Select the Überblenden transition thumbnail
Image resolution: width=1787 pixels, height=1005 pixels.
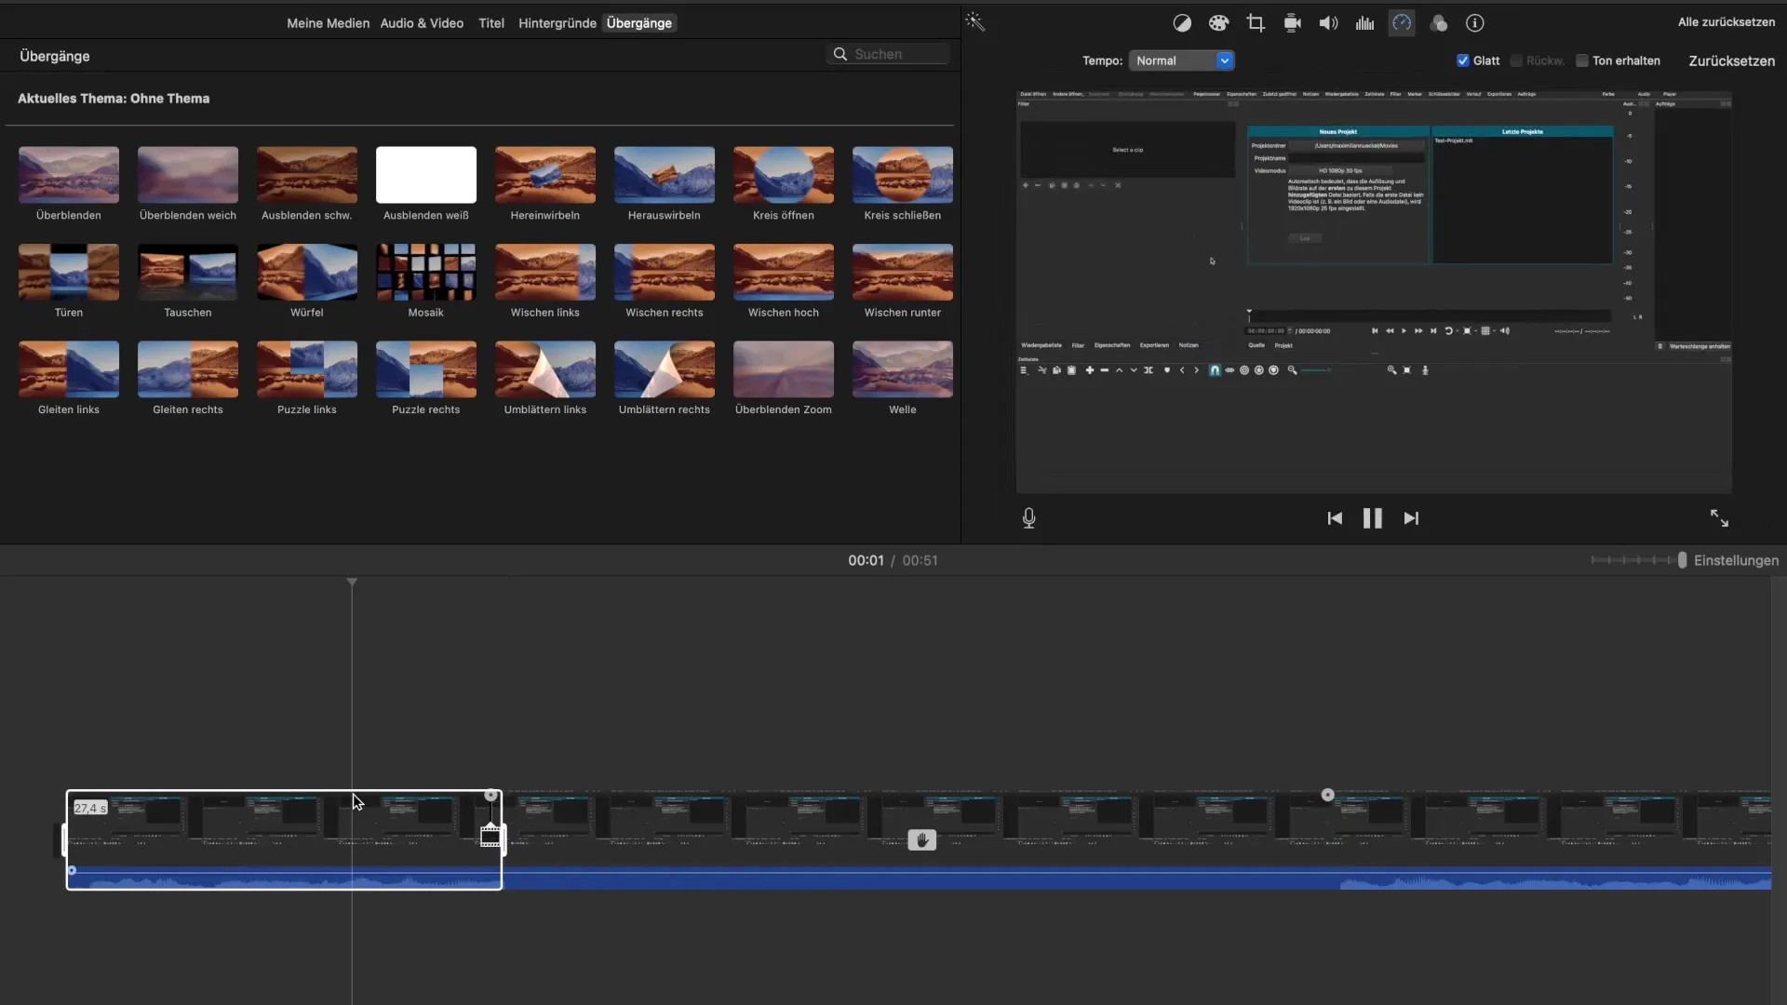[x=69, y=175]
